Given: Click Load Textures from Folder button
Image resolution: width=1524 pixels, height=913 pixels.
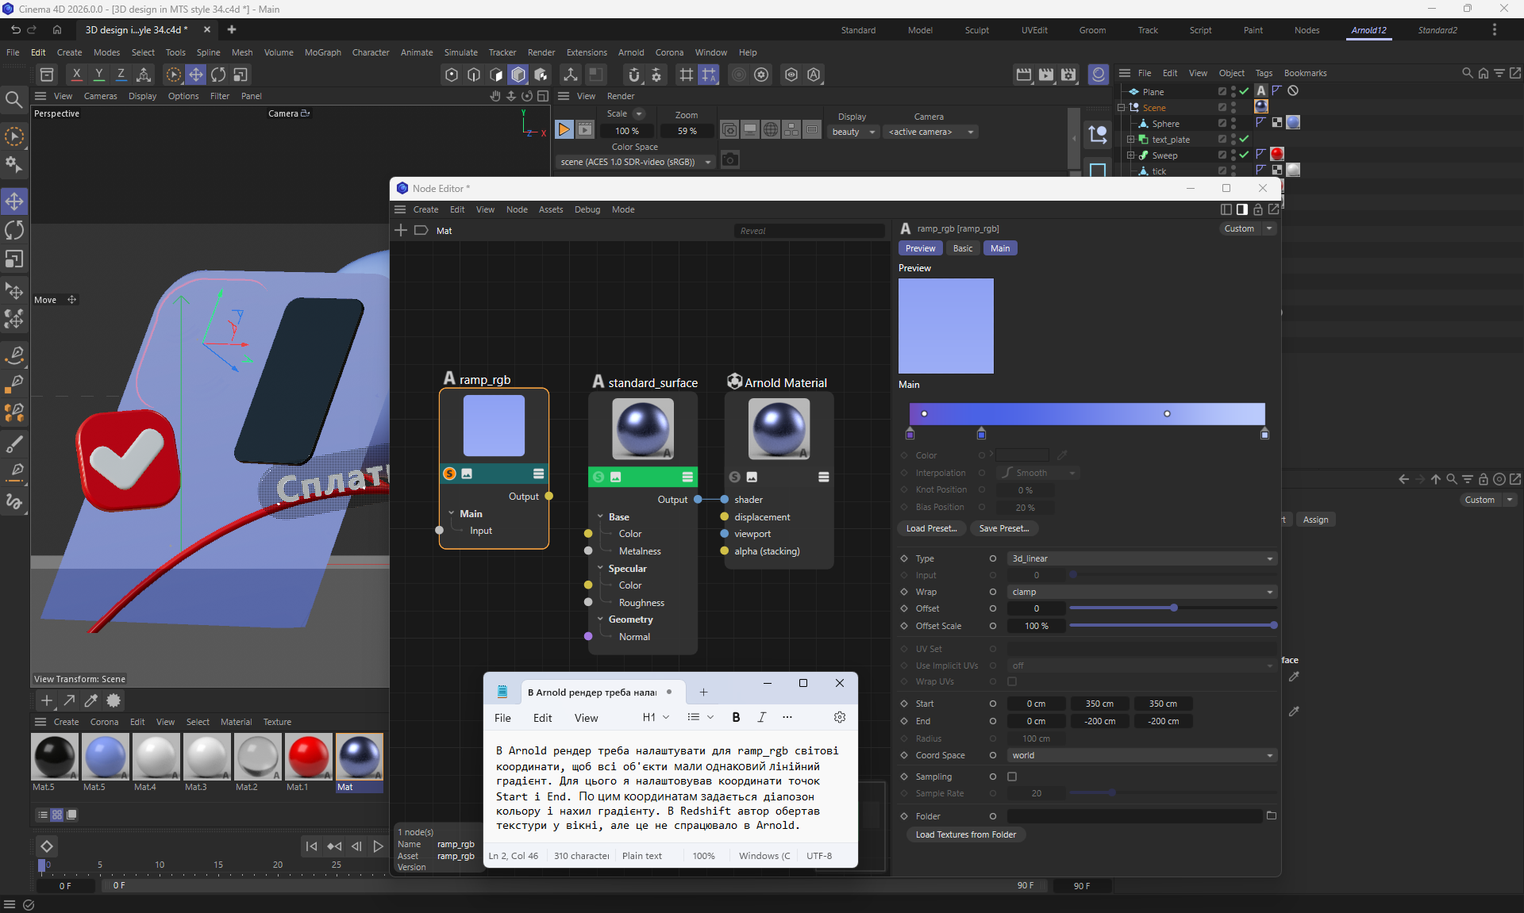Looking at the screenshot, I should click(x=965, y=834).
